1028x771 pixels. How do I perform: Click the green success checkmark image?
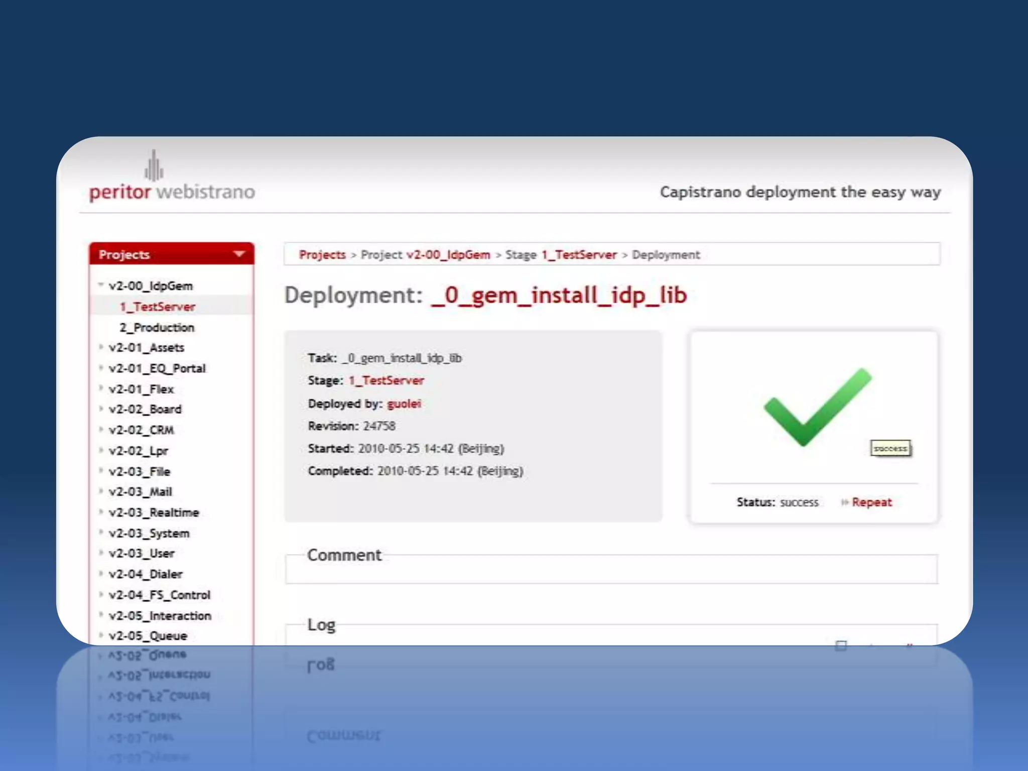[x=818, y=407]
